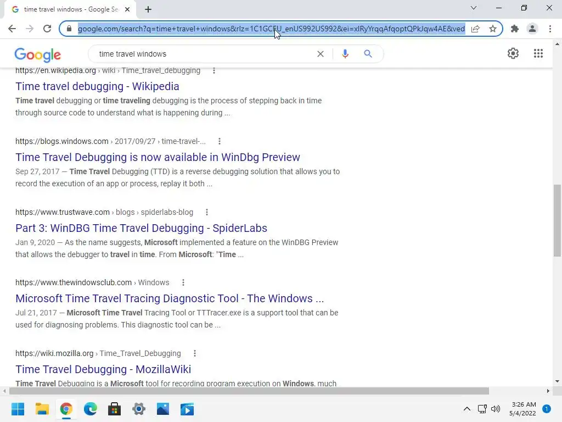Open Part 3: WinDBG SpiderLabs link

[141, 228]
